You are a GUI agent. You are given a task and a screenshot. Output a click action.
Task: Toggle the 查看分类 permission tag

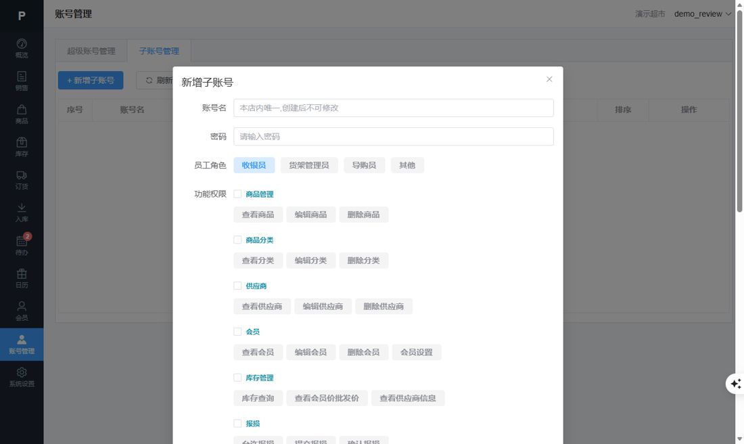tap(258, 261)
